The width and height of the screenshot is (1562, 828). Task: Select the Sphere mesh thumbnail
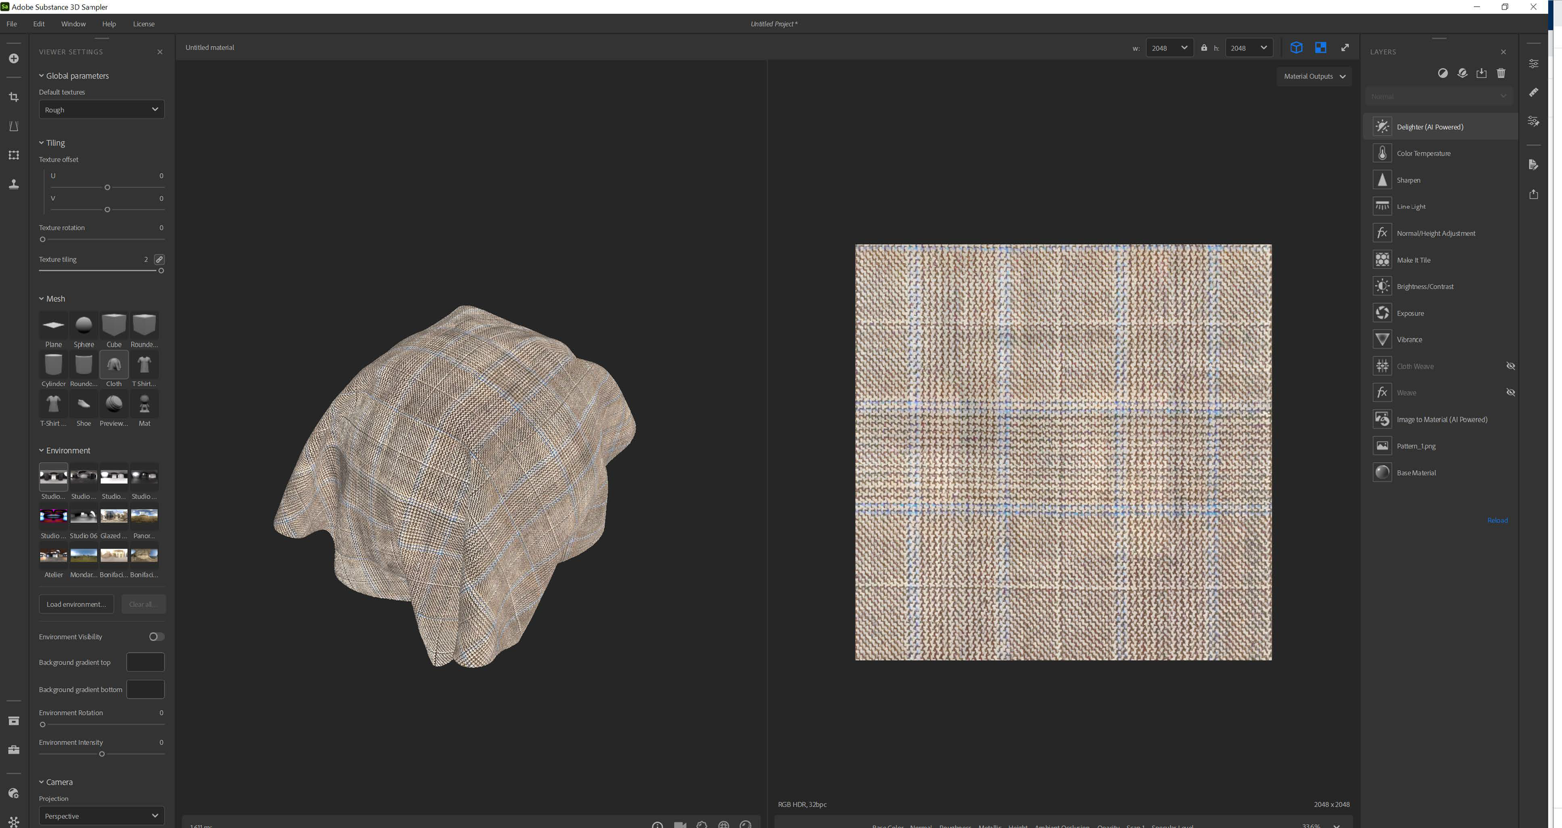tap(84, 325)
